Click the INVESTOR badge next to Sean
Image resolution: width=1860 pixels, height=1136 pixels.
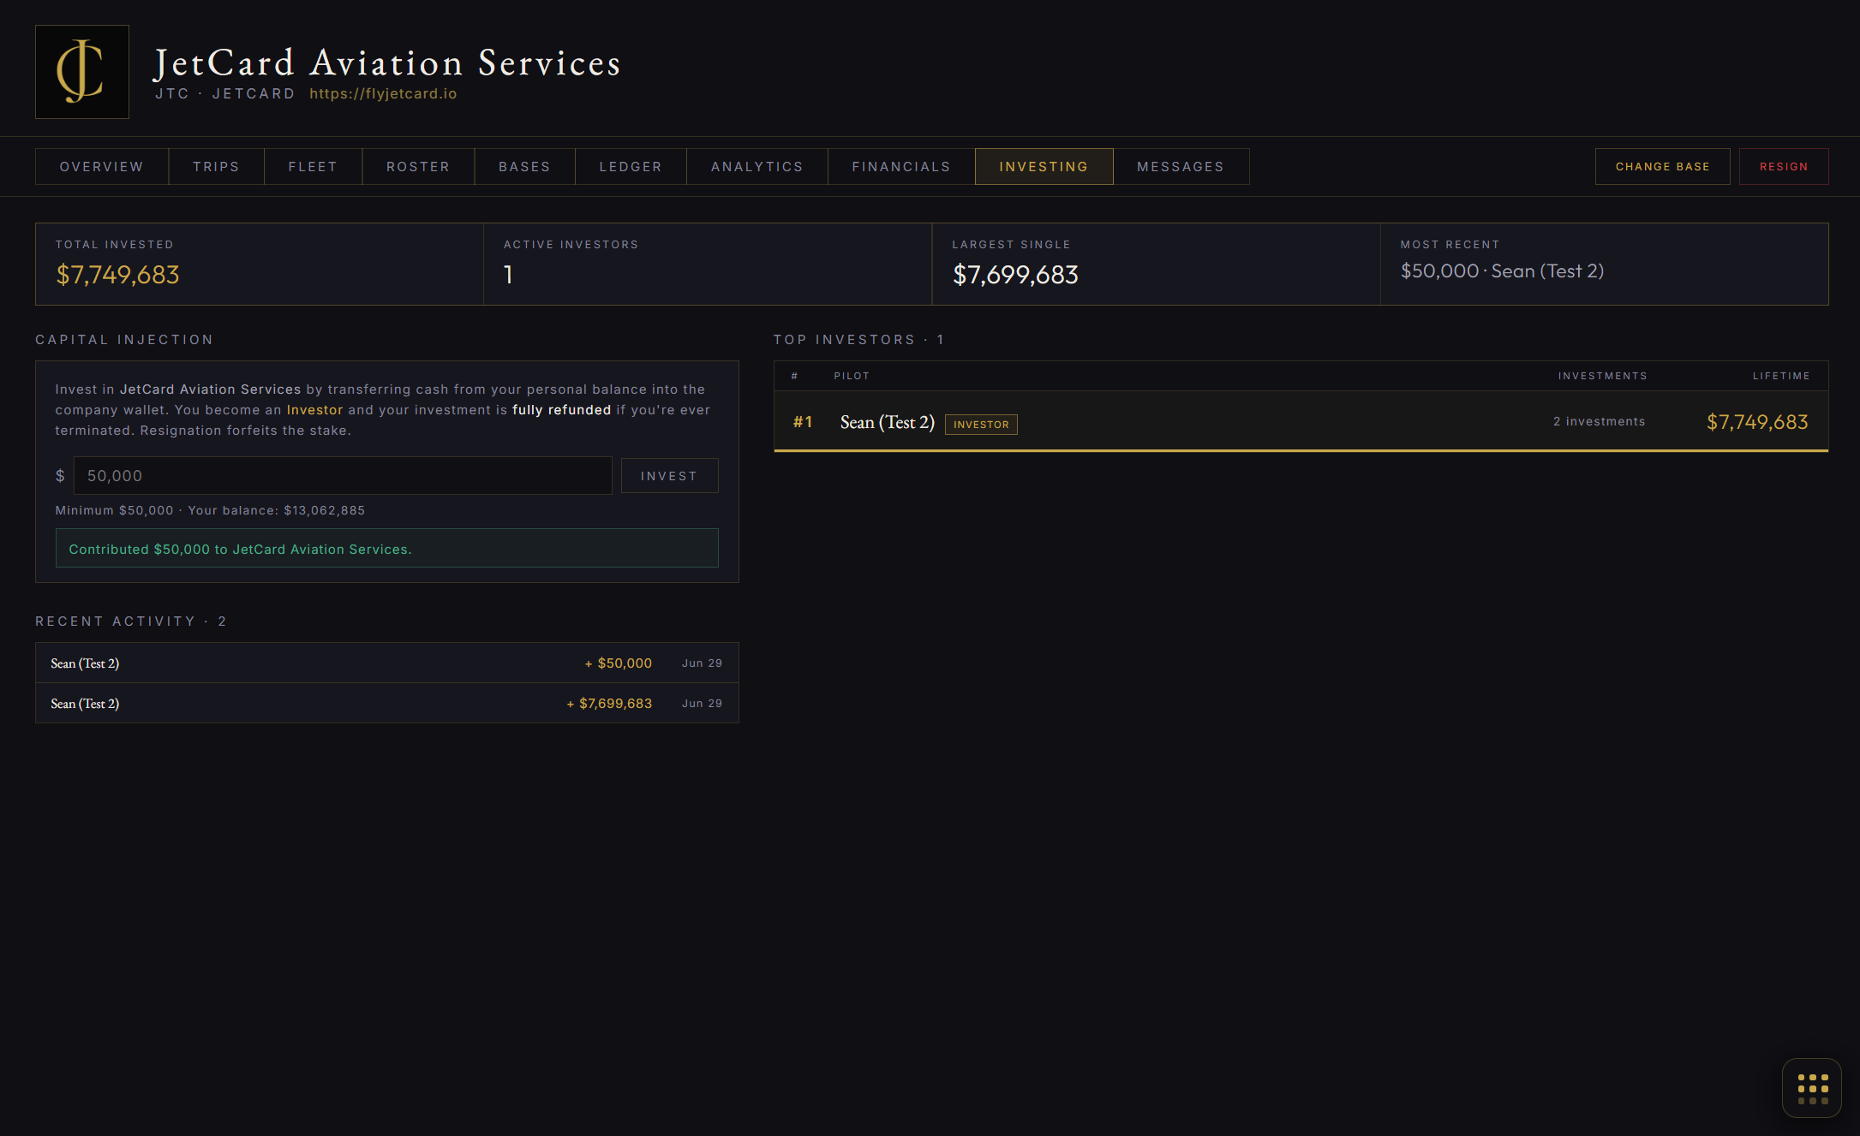click(x=981, y=425)
